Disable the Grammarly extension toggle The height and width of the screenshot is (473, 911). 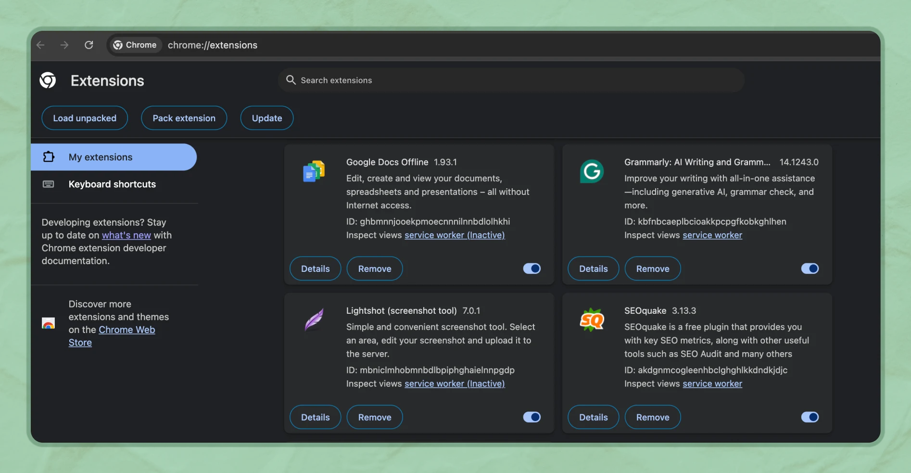point(809,268)
